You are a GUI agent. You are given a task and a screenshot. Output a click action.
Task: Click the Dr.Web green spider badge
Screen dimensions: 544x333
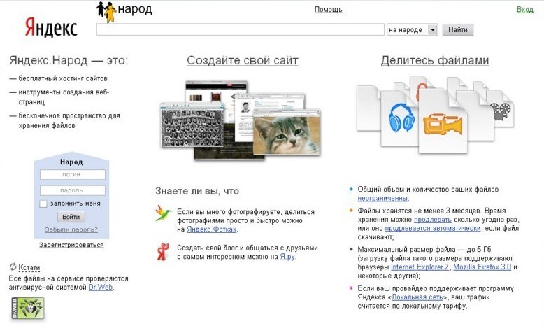tap(28, 308)
